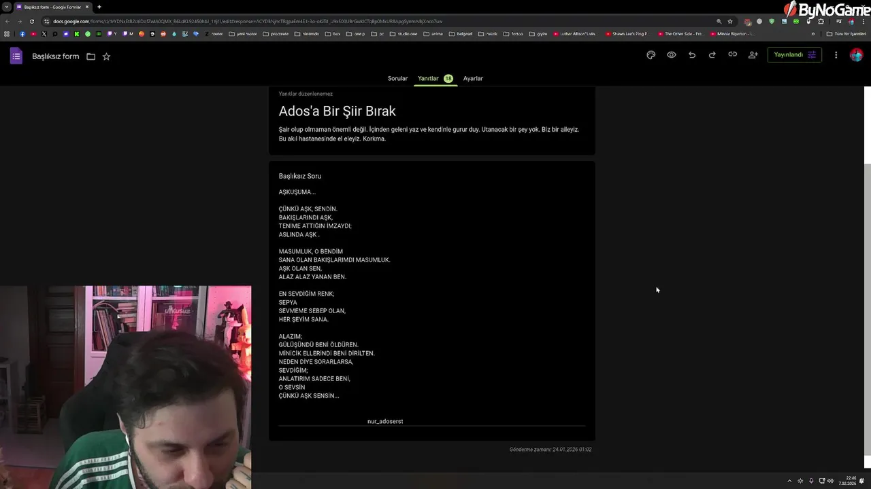Viewport: 871px width, 489px height.
Task: Click the Yayınlandı publish settings button
Action: pyautogui.click(x=794, y=55)
